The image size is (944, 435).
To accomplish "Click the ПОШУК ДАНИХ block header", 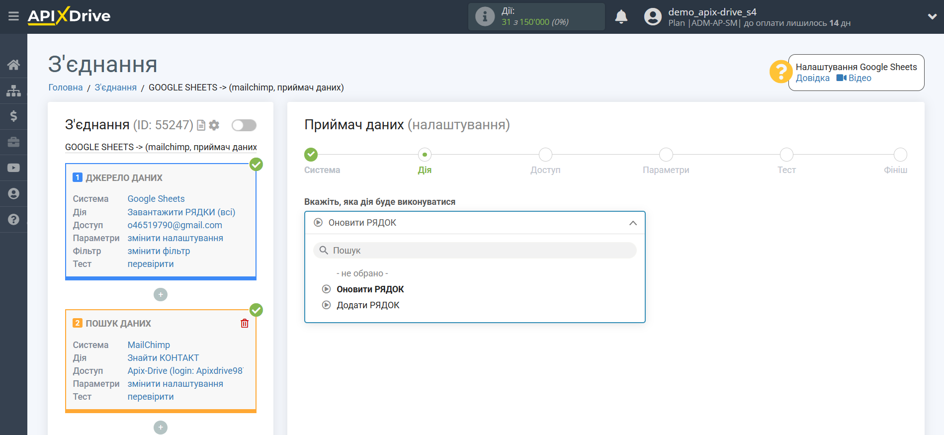I will tap(118, 324).
